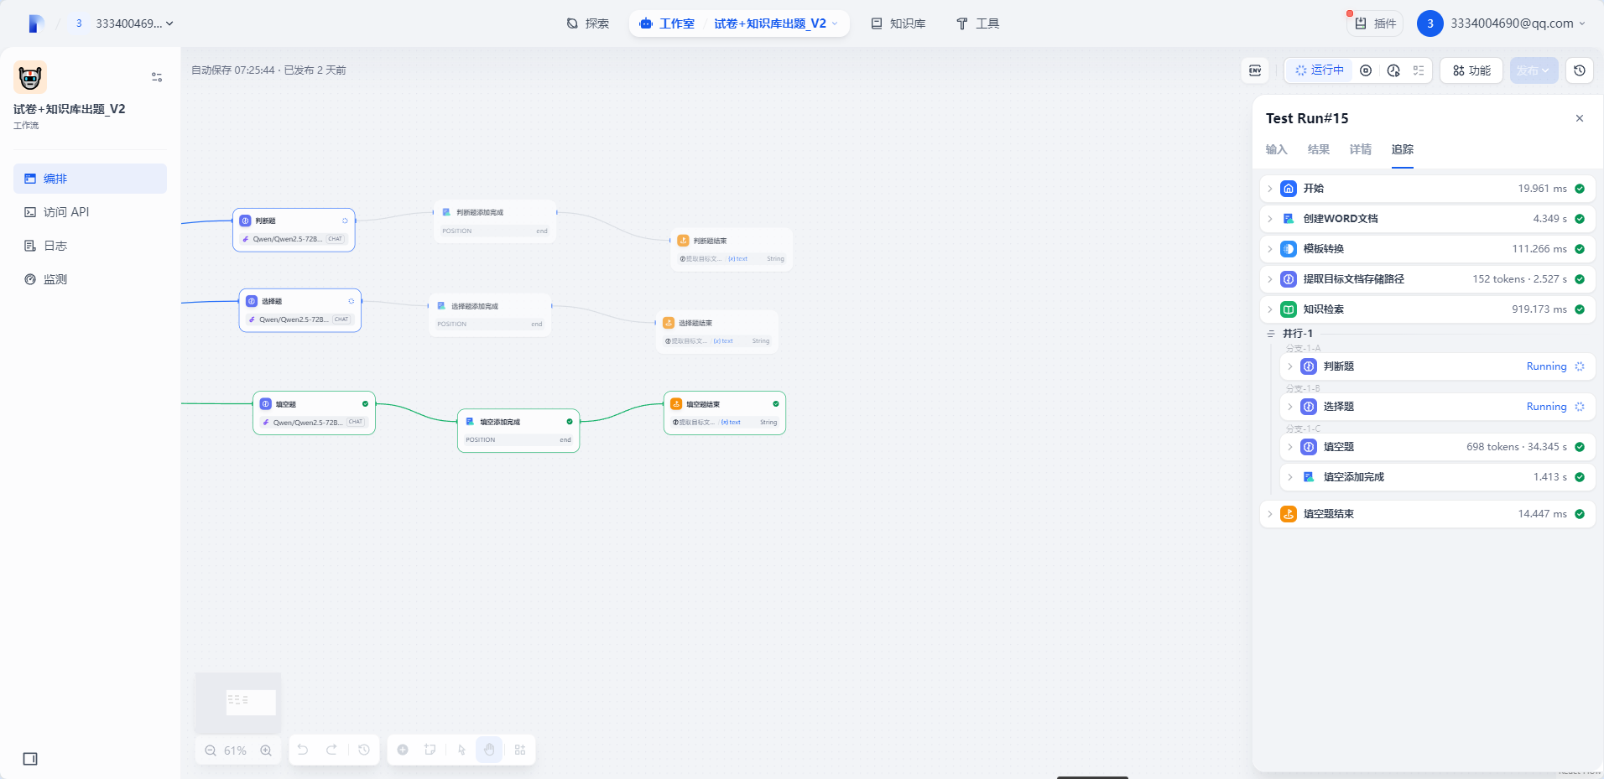Switch to pointer selection mode
The height and width of the screenshot is (779, 1604).
pos(461,750)
